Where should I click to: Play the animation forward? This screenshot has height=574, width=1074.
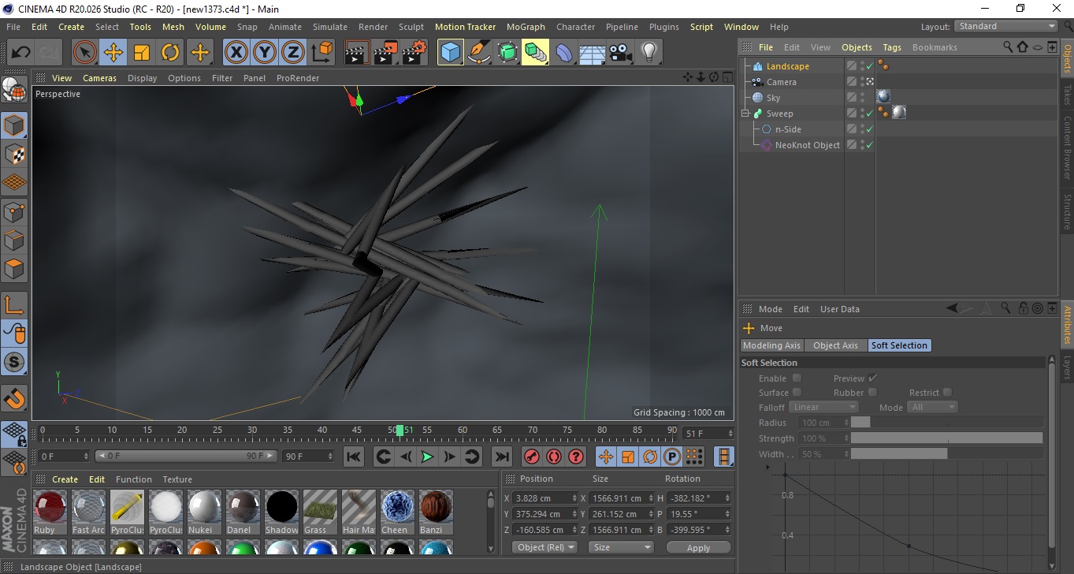(x=427, y=457)
